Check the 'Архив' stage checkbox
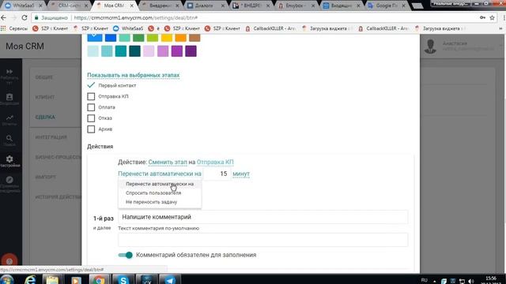The image size is (506, 284). (91, 129)
